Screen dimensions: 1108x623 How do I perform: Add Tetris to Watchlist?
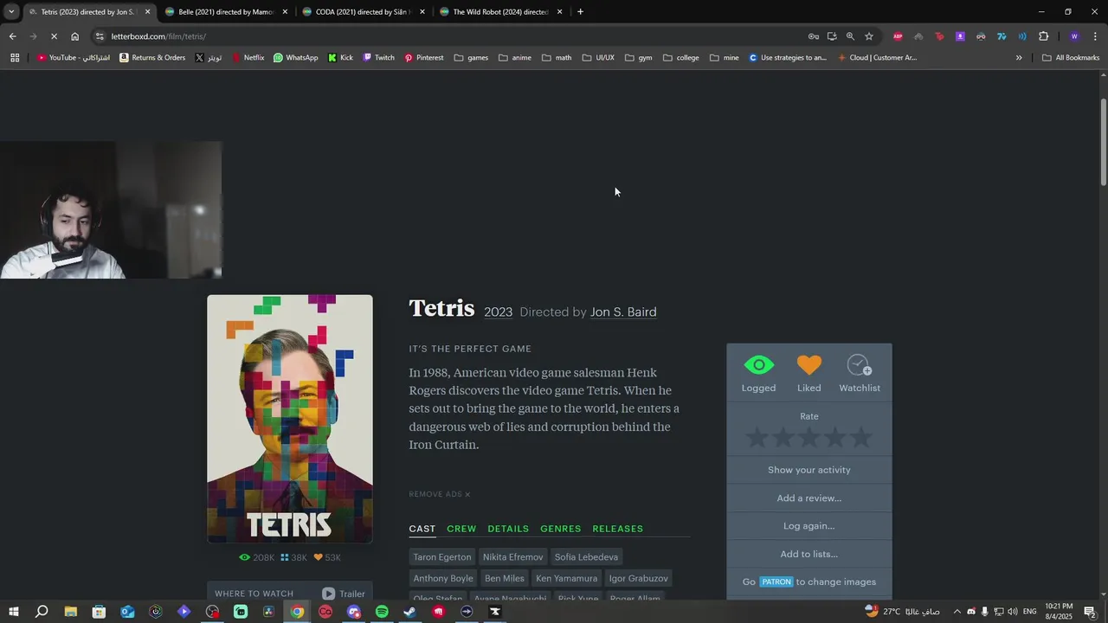tap(859, 374)
